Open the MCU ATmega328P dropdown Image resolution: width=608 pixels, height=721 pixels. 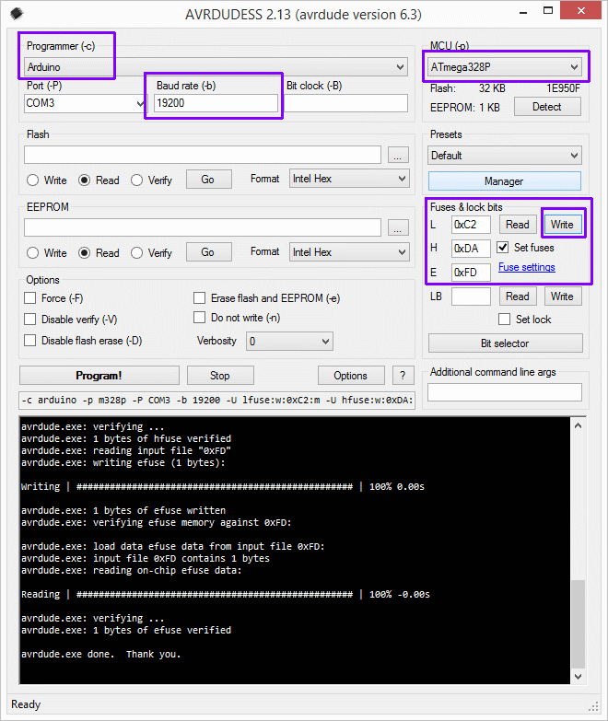[575, 67]
